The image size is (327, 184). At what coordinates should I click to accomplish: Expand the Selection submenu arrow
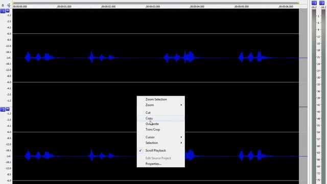pyautogui.click(x=181, y=143)
